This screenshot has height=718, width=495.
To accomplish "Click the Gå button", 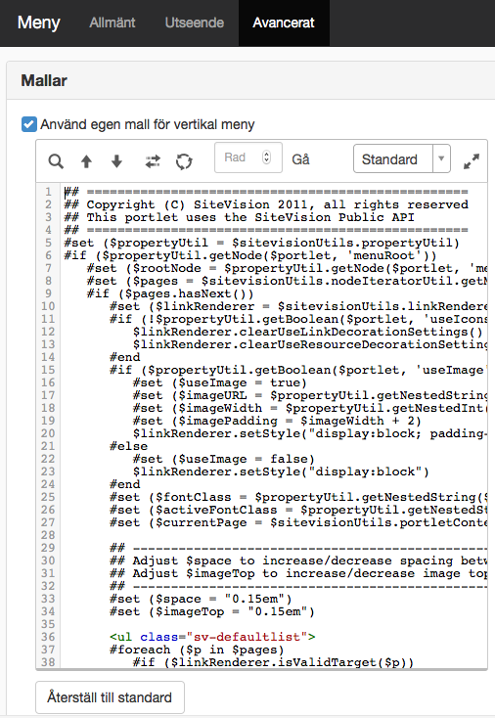I will (300, 159).
